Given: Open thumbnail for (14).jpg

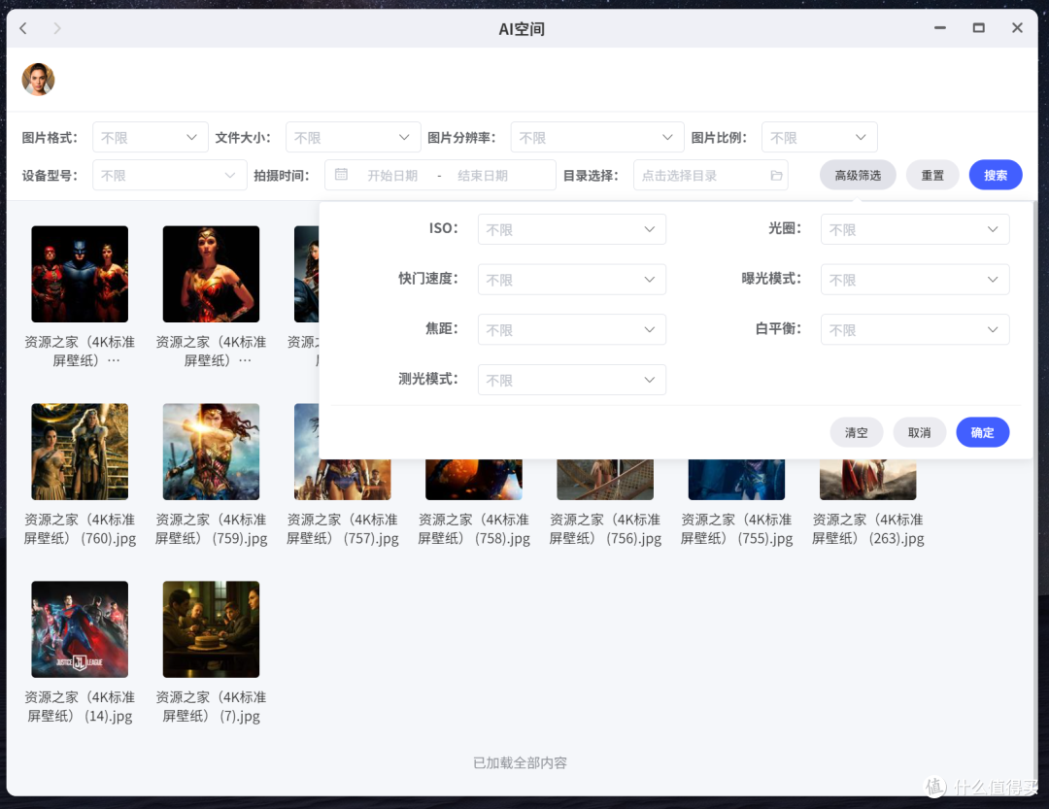Looking at the screenshot, I should click(x=80, y=629).
